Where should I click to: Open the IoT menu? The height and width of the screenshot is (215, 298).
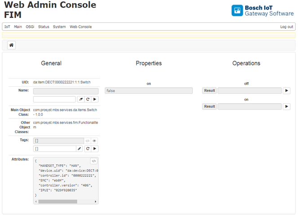(7, 27)
